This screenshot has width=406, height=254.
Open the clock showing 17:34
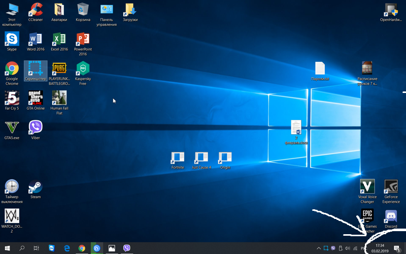click(380, 248)
